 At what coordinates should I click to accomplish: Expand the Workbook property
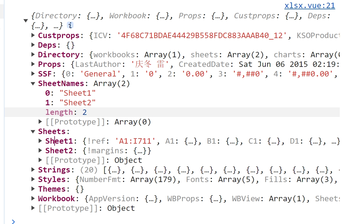pyautogui.click(x=33, y=199)
